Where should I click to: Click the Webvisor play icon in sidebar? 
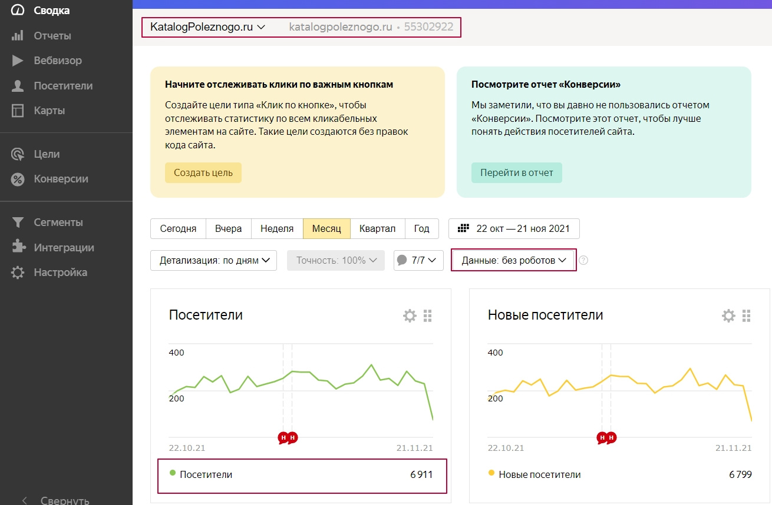pyautogui.click(x=18, y=61)
